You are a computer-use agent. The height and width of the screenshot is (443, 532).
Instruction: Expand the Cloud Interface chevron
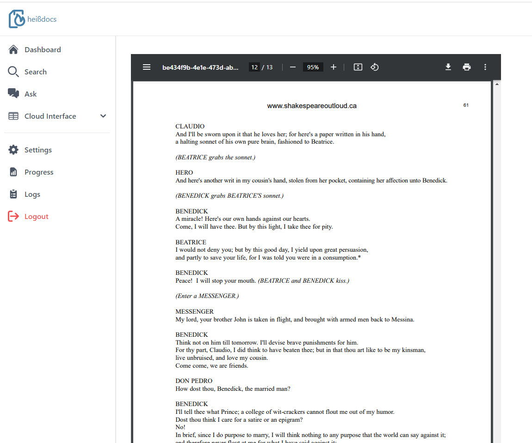(x=103, y=116)
